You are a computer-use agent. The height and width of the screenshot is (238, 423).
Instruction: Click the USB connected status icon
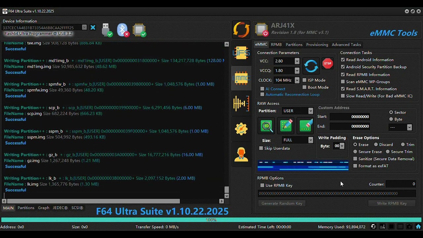[x=106, y=30]
